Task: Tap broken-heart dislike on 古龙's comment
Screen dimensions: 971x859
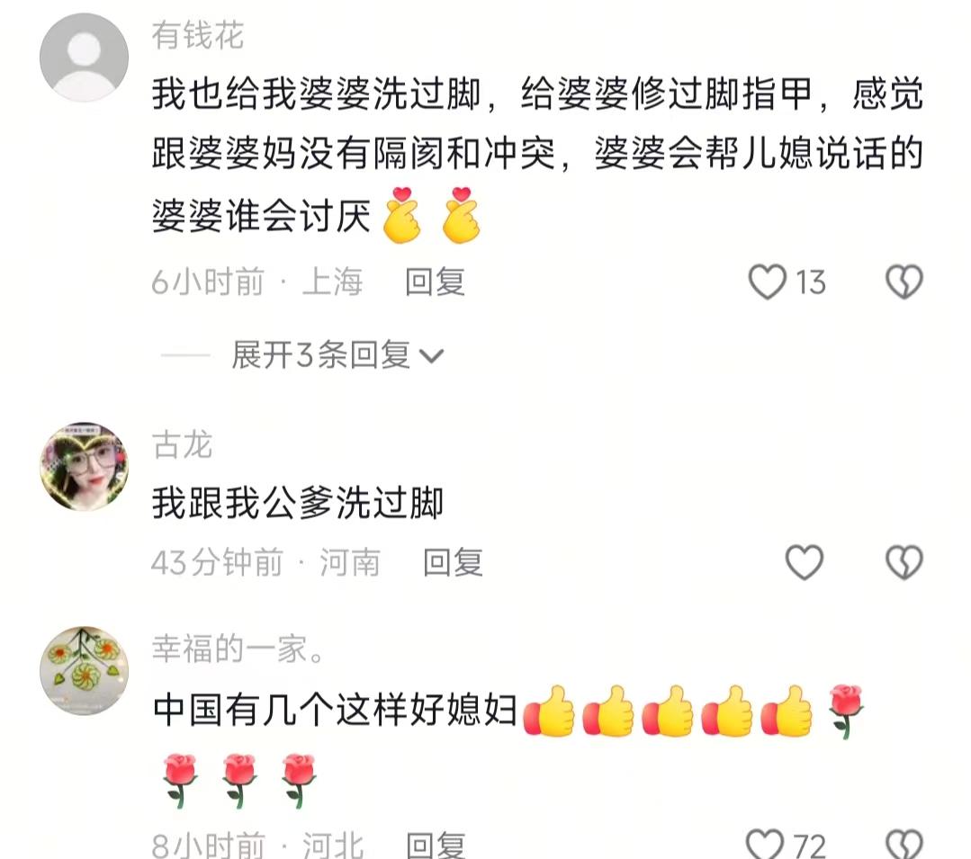Action: 904,562
